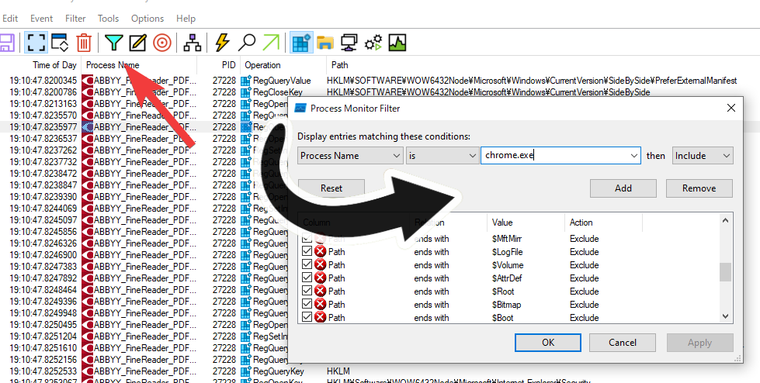
Task: Click the Clear trash can icon
Action: click(84, 42)
